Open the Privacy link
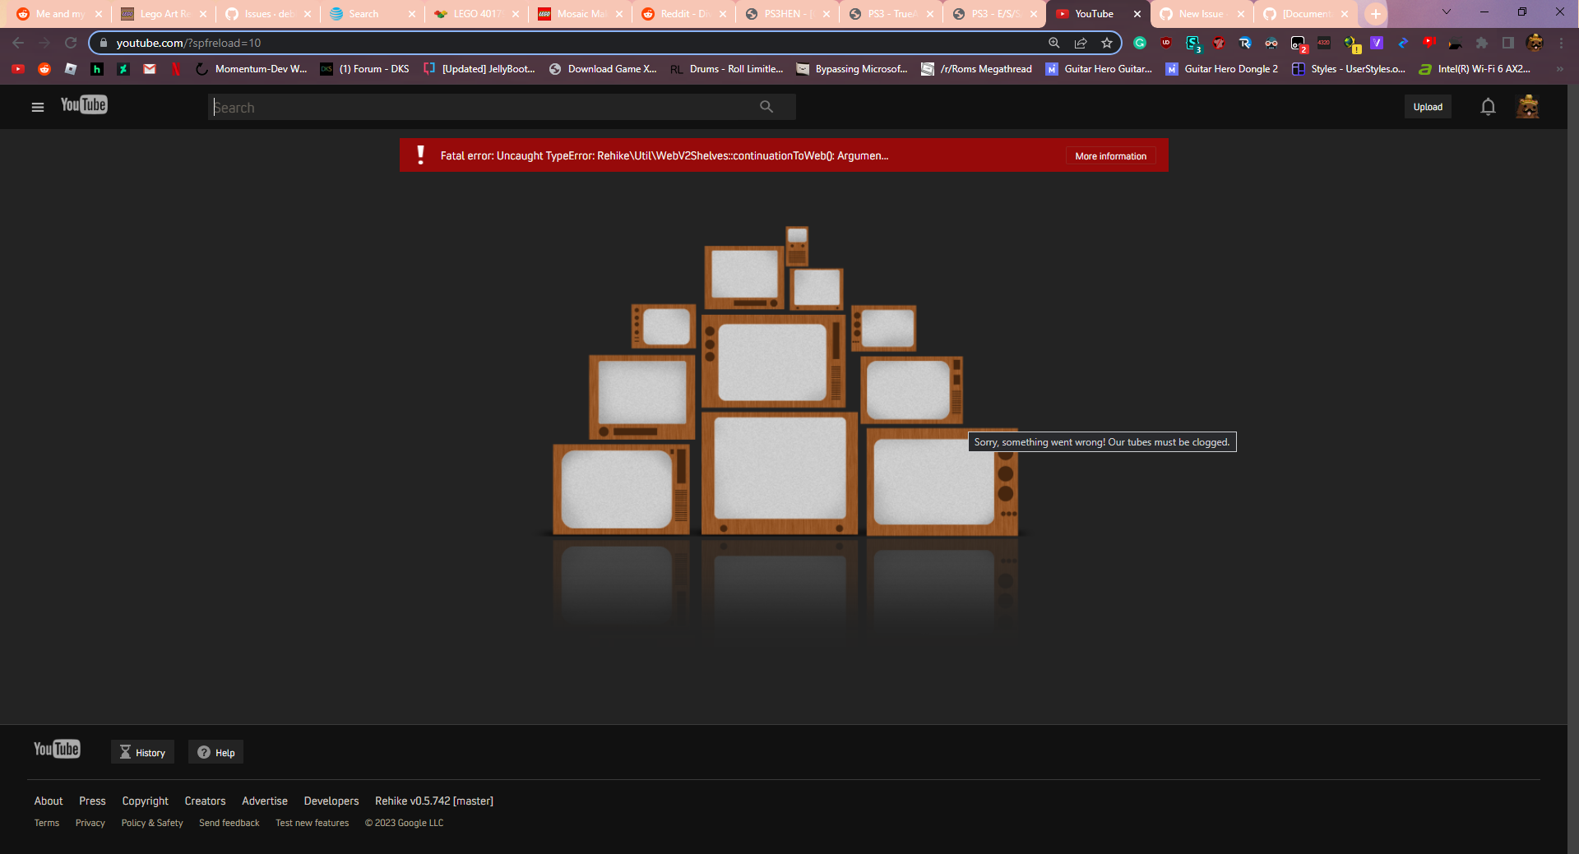The image size is (1579, 854). (x=90, y=823)
